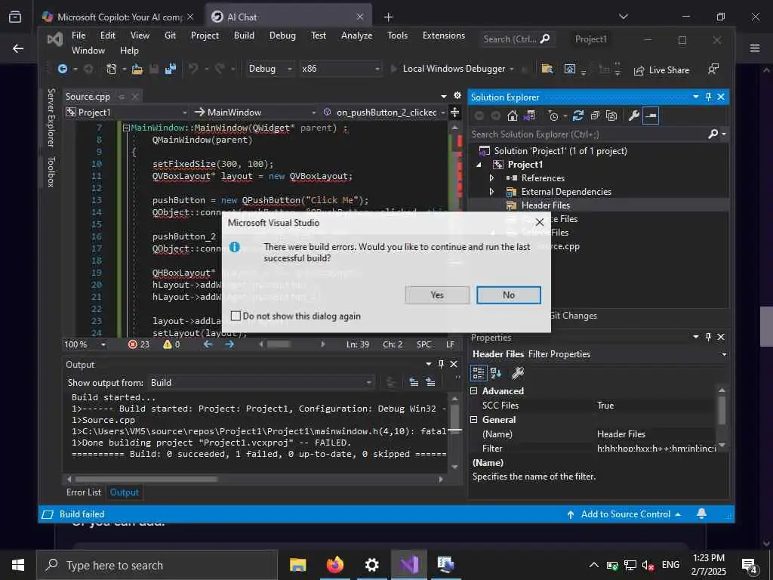The image size is (773, 580).
Task: Click the Pending Changes Filter icon
Action: tap(553, 116)
